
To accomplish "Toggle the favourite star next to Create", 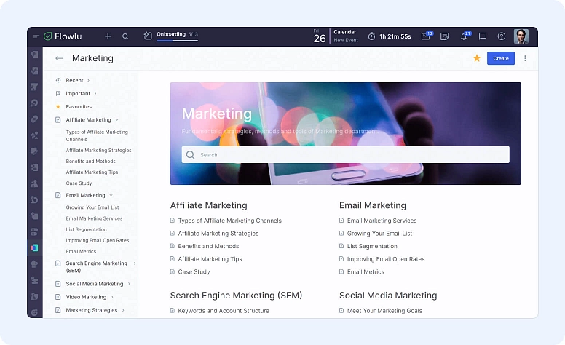I will pyautogui.click(x=477, y=58).
